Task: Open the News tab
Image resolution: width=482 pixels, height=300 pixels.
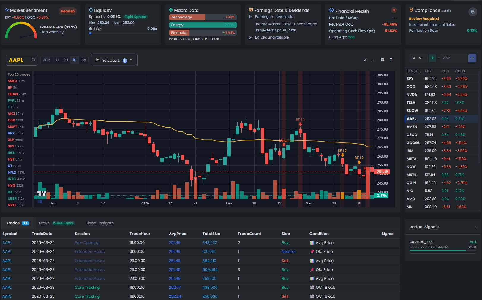Action: pos(44,223)
